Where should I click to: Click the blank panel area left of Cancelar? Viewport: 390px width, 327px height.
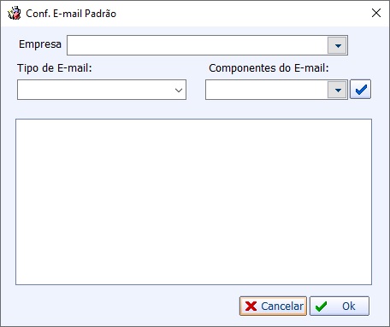pyautogui.click(x=126, y=306)
